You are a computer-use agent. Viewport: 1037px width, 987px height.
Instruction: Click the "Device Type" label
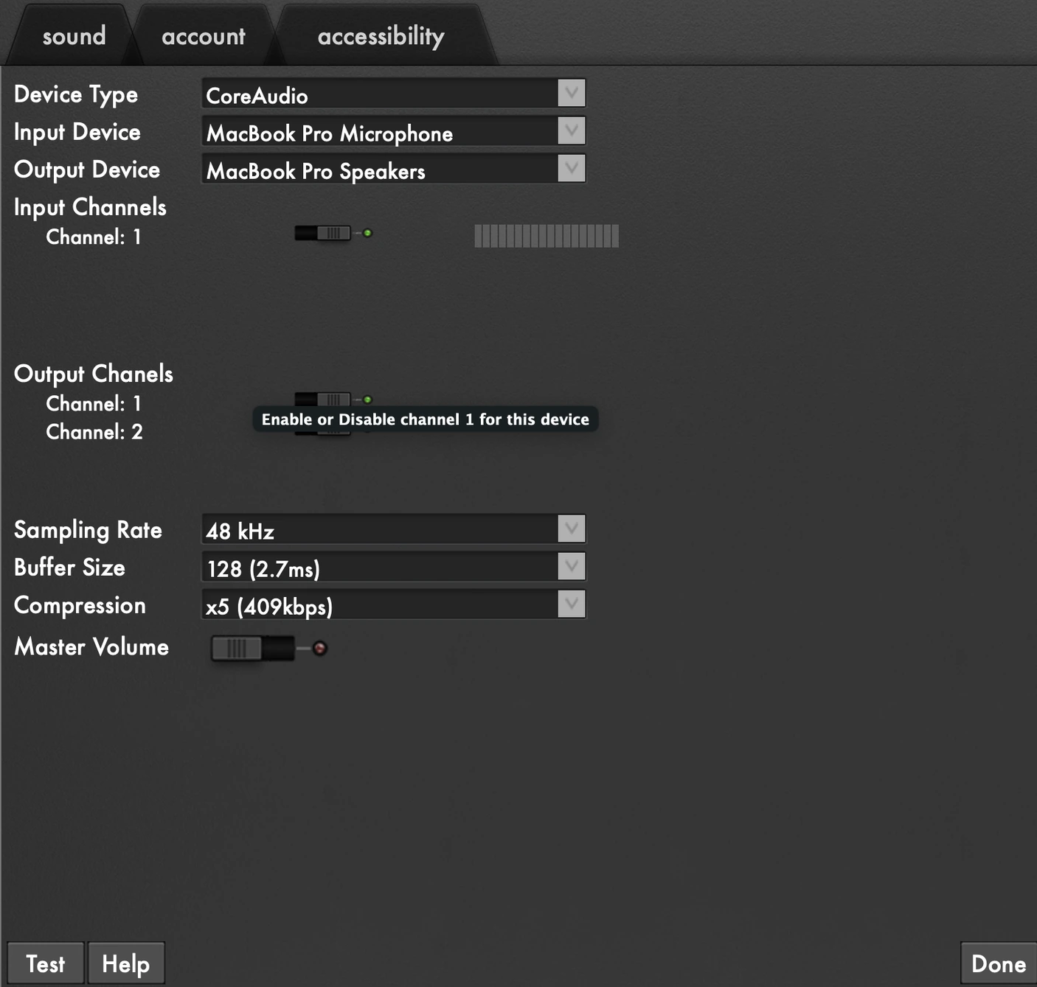[76, 95]
